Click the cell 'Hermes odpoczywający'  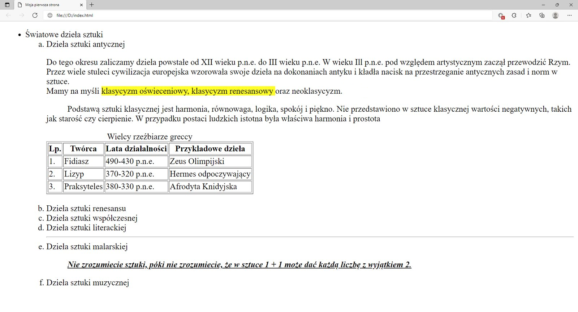[210, 174]
